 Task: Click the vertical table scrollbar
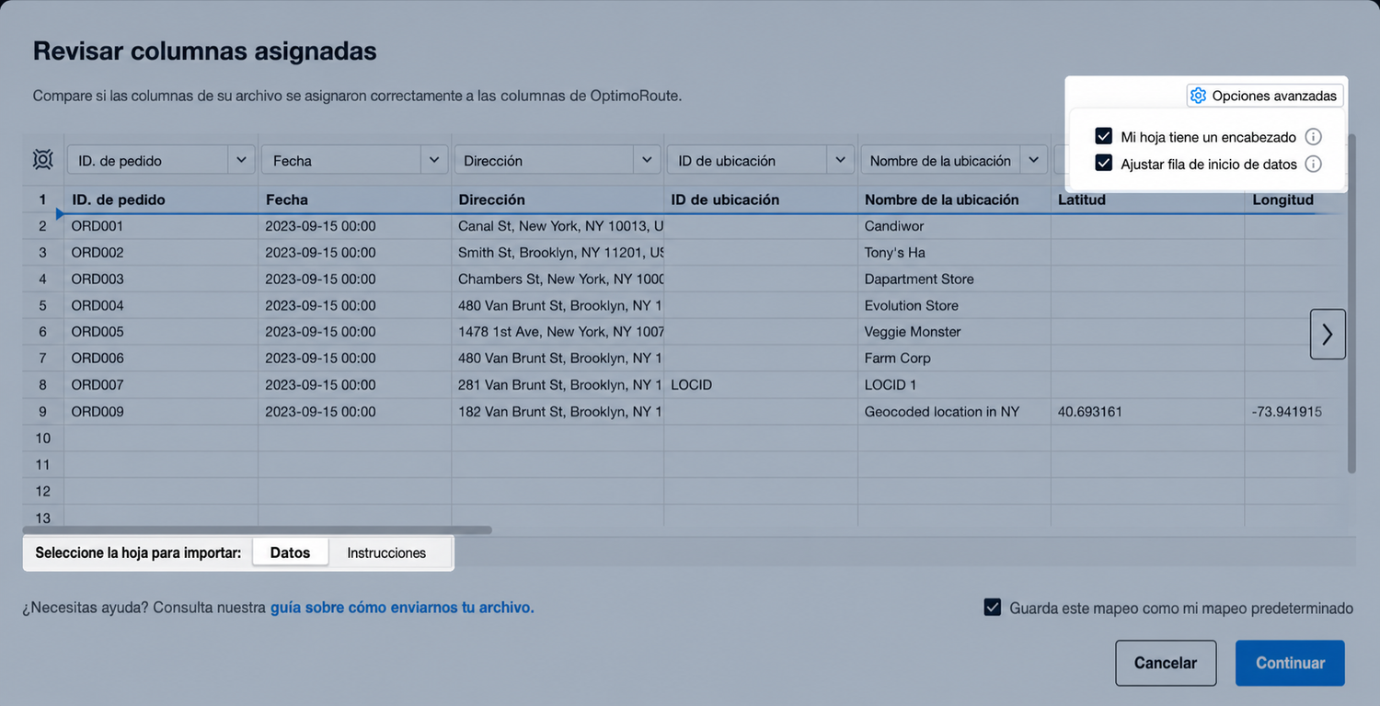[1351, 303]
